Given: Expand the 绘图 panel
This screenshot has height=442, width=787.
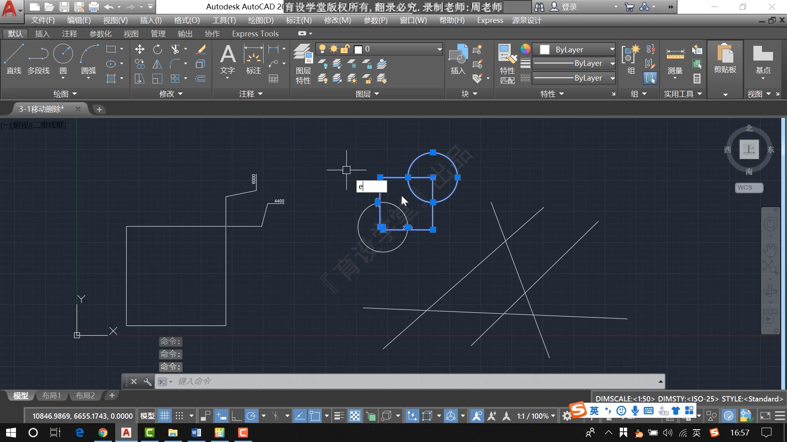Looking at the screenshot, I should 65,94.
